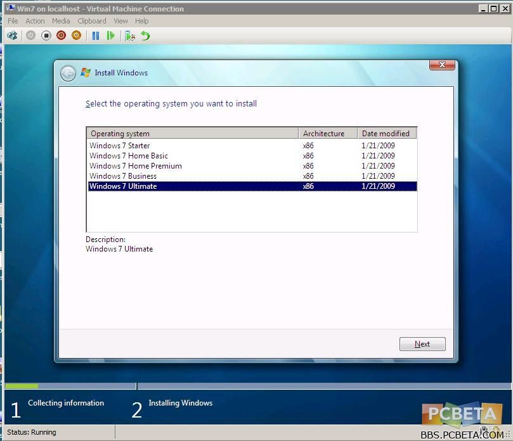Click the Next button

coord(422,344)
